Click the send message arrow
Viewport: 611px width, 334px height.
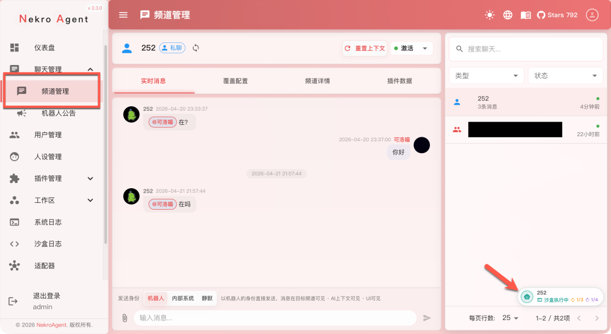427,318
